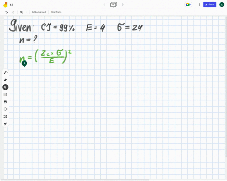Screen dimensions: 227x181
Task: Click the zoom magnifier icon
Action: pos(22,12)
